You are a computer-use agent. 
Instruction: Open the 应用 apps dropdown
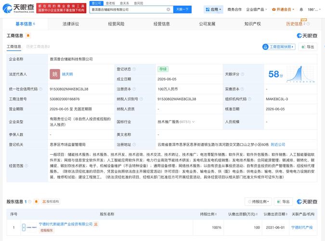(x=213, y=9)
